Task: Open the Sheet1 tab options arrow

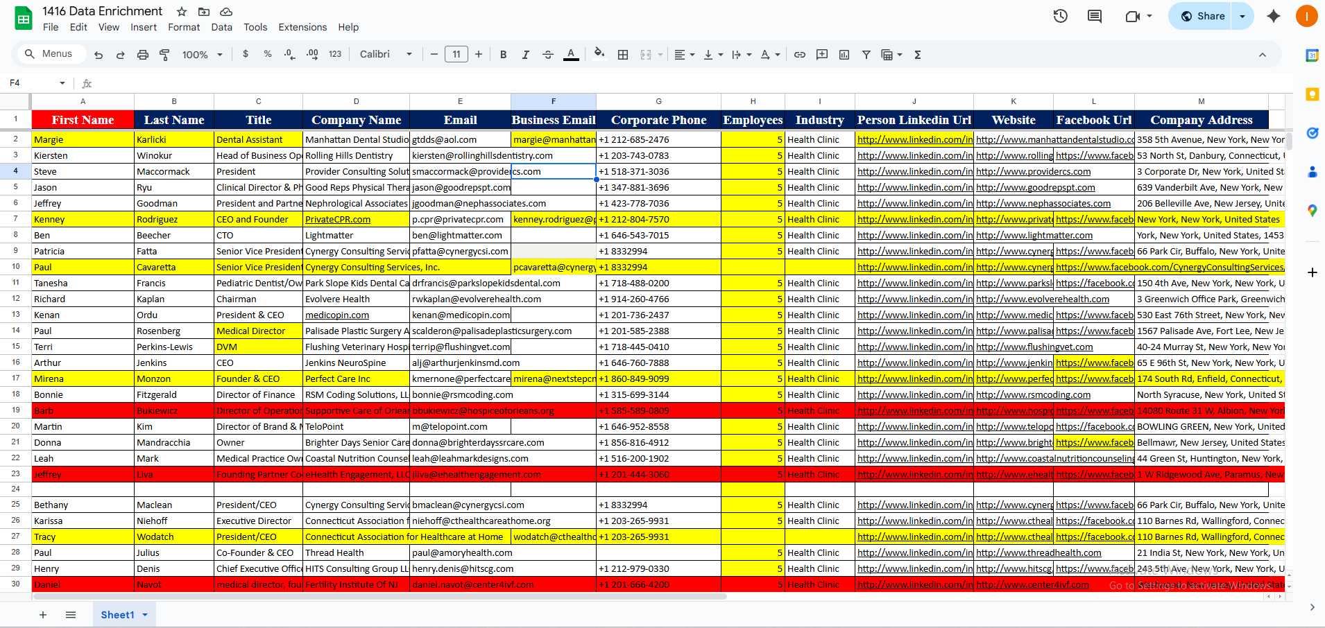Action: 145,615
